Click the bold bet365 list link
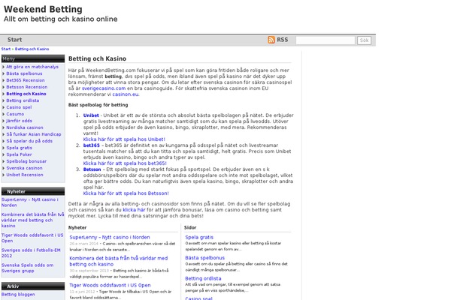451x300 pixels. click(x=92, y=145)
